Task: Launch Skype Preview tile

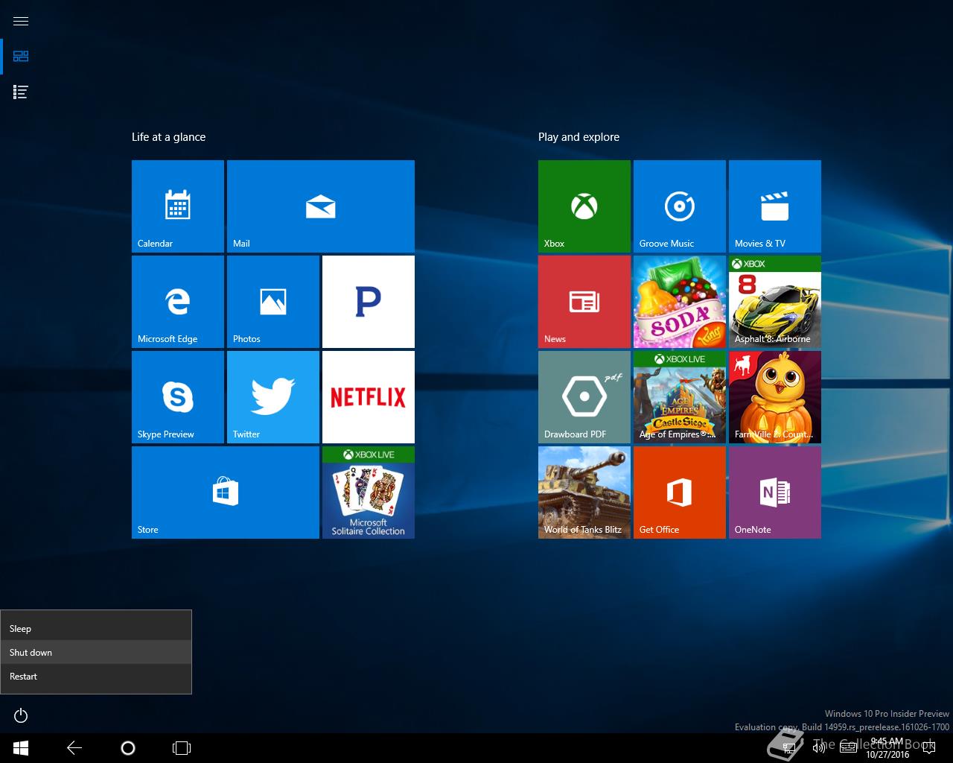Action: click(x=178, y=397)
